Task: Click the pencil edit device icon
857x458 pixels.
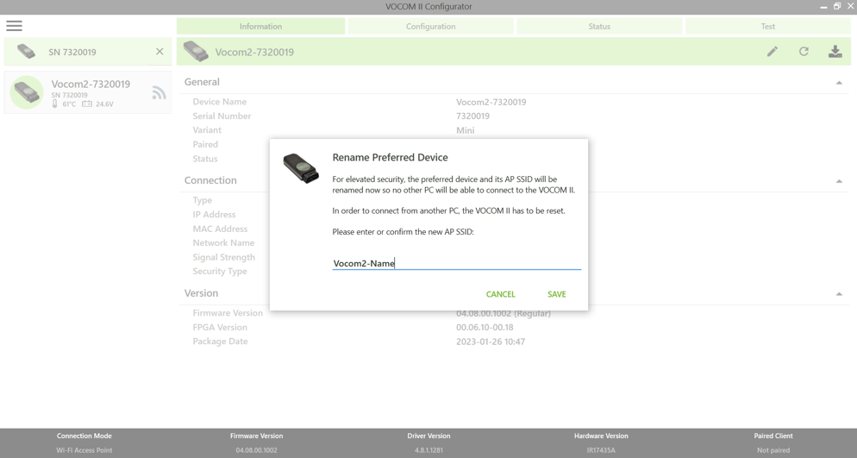Action: coord(773,52)
